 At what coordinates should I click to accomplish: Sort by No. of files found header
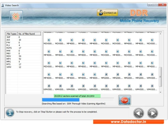pyautogui.click(x=29, y=34)
